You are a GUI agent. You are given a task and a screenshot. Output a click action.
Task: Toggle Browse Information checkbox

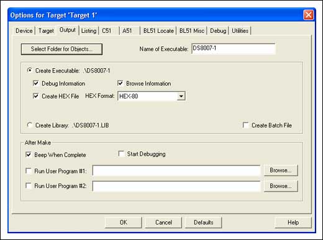point(121,83)
